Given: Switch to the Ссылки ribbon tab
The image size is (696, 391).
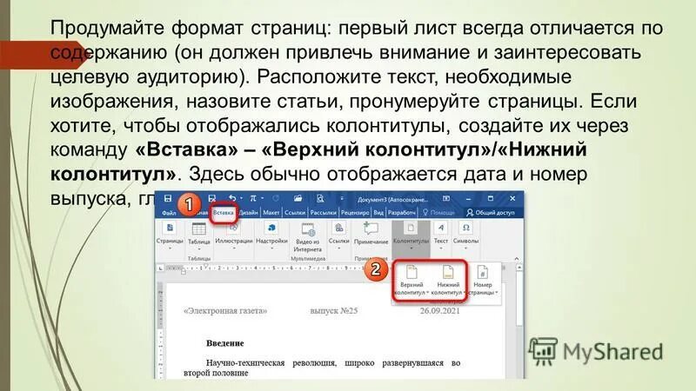Looking at the screenshot, I should [295, 213].
